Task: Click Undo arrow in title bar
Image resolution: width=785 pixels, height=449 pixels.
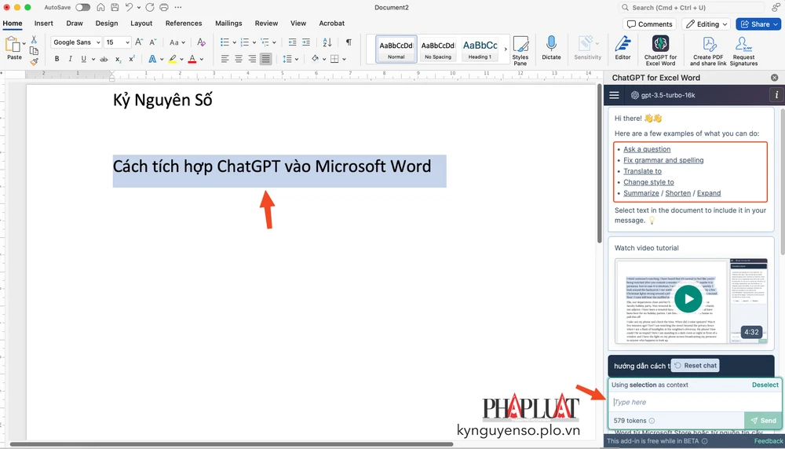Action: pyautogui.click(x=130, y=8)
